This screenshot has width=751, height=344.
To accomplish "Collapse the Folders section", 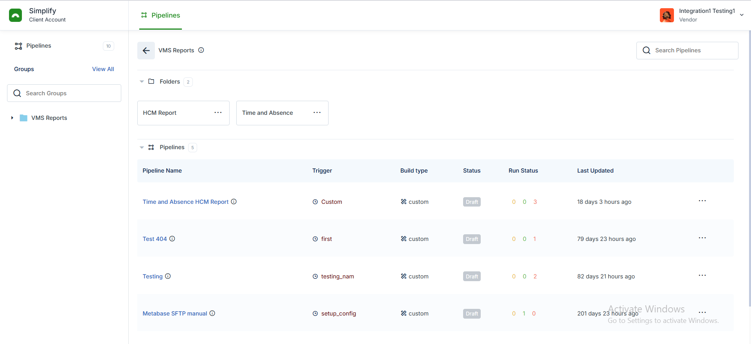I will pyautogui.click(x=142, y=82).
